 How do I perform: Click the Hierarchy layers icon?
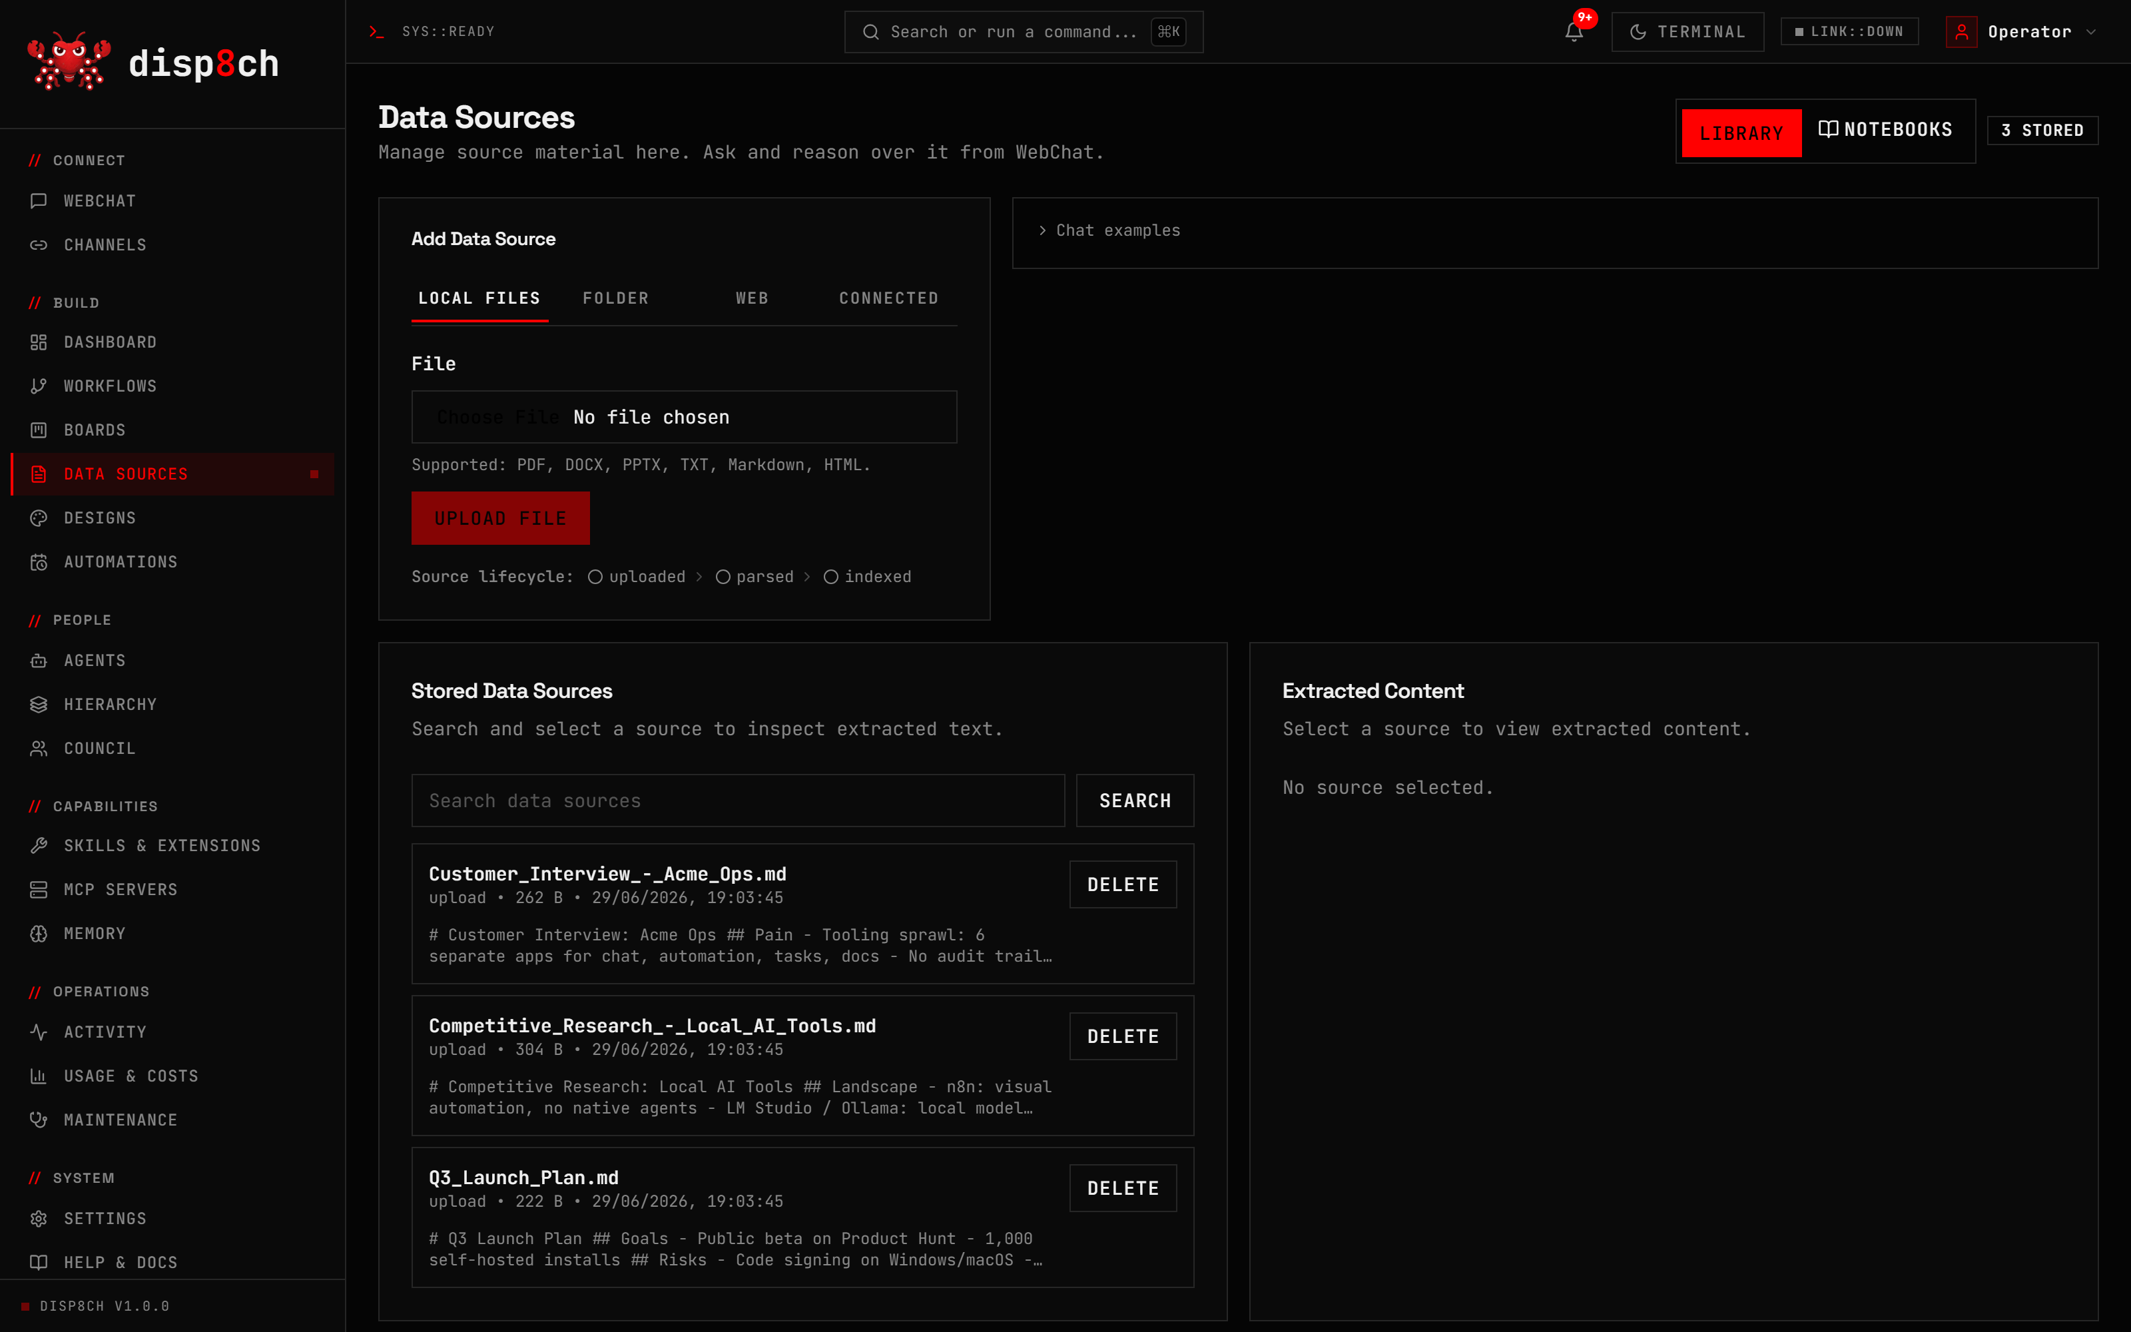(39, 705)
